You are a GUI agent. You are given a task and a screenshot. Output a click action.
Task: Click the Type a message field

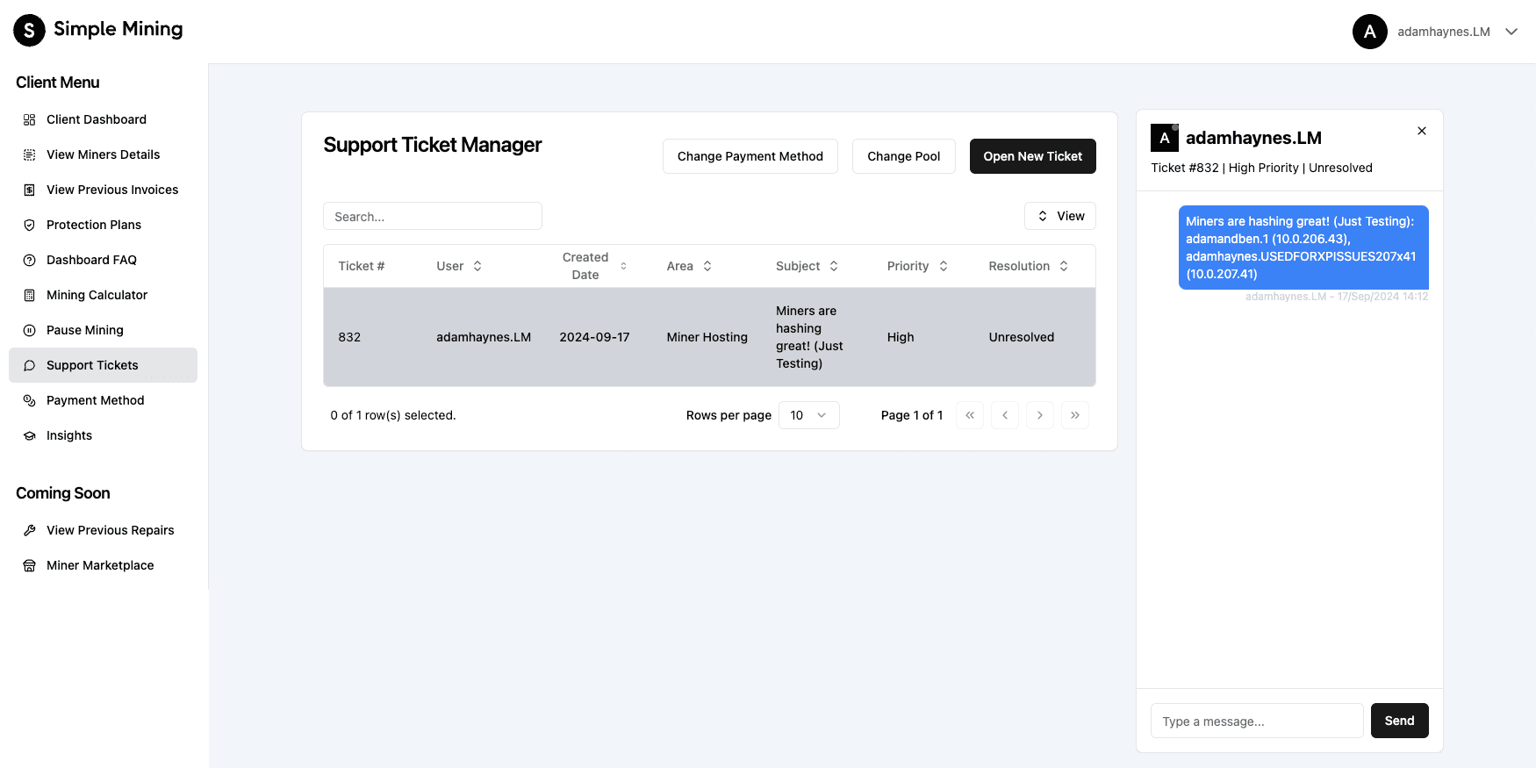click(1257, 721)
